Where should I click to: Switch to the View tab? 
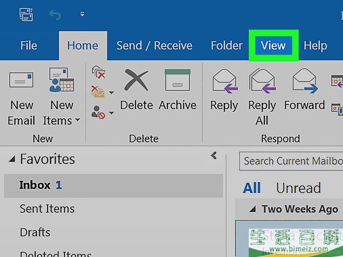273,46
